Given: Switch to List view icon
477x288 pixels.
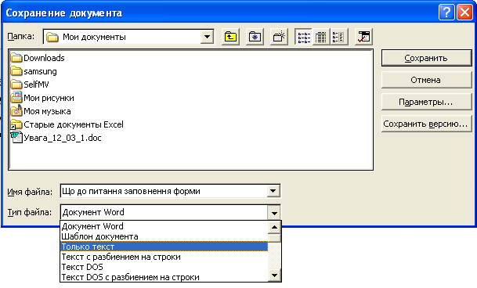Looking at the screenshot, I should [x=304, y=37].
